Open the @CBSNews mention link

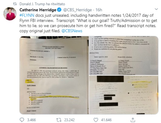[x=72, y=31]
